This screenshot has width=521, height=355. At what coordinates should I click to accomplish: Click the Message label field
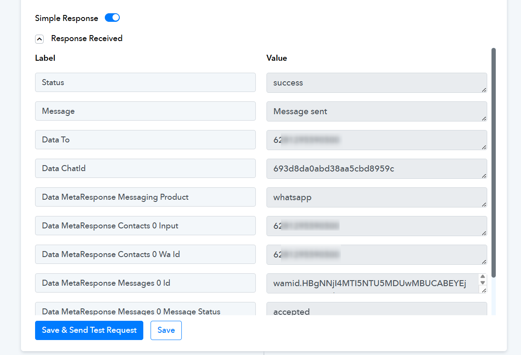[x=145, y=111]
